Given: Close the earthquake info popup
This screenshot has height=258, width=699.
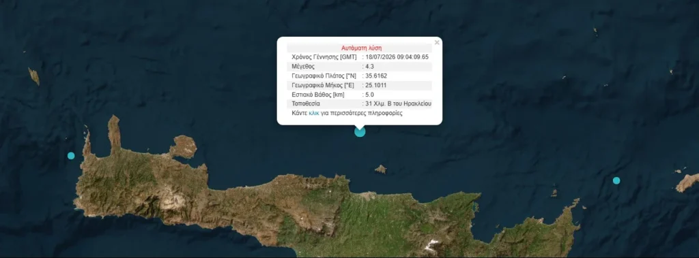Looking at the screenshot, I should (x=437, y=43).
